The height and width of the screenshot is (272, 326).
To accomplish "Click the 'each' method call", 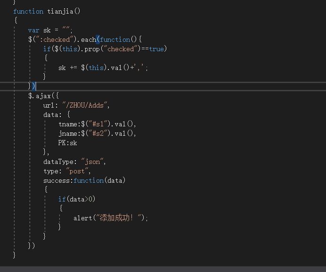I will 89,39.
